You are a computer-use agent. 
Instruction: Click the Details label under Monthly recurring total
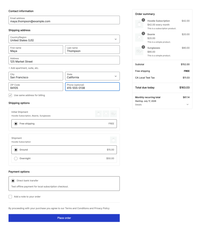click(138, 105)
